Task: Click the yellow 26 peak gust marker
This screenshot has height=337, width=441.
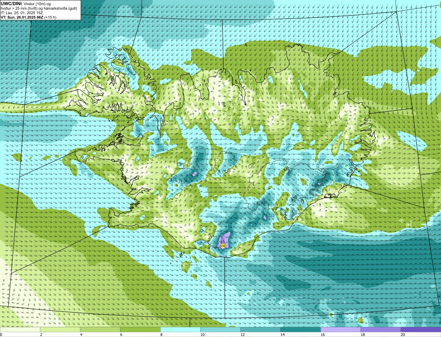Action: click(x=223, y=246)
